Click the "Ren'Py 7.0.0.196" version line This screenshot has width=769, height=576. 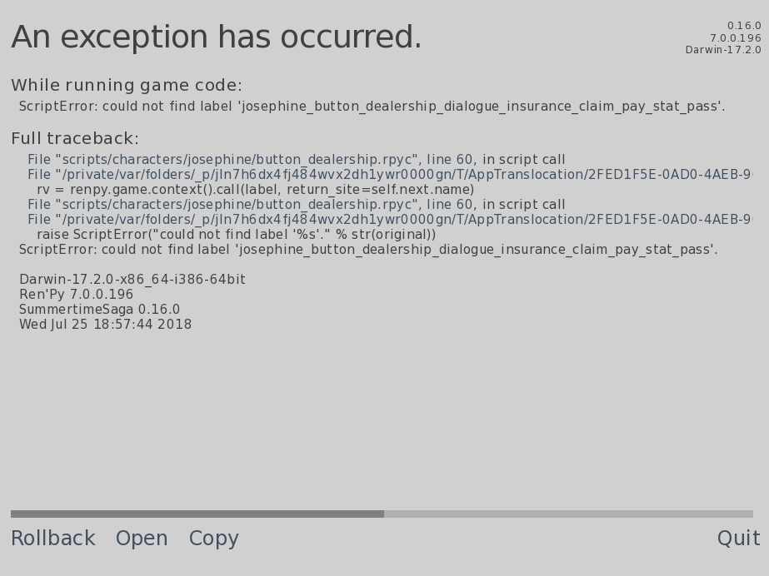76,295
